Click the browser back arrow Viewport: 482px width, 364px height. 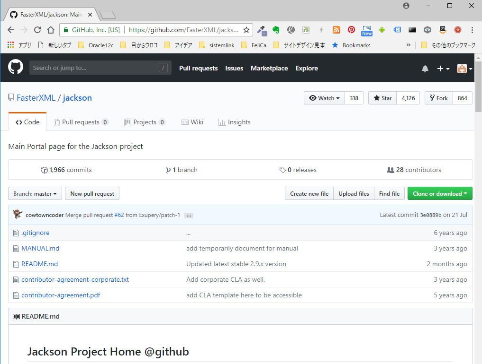[x=11, y=30]
